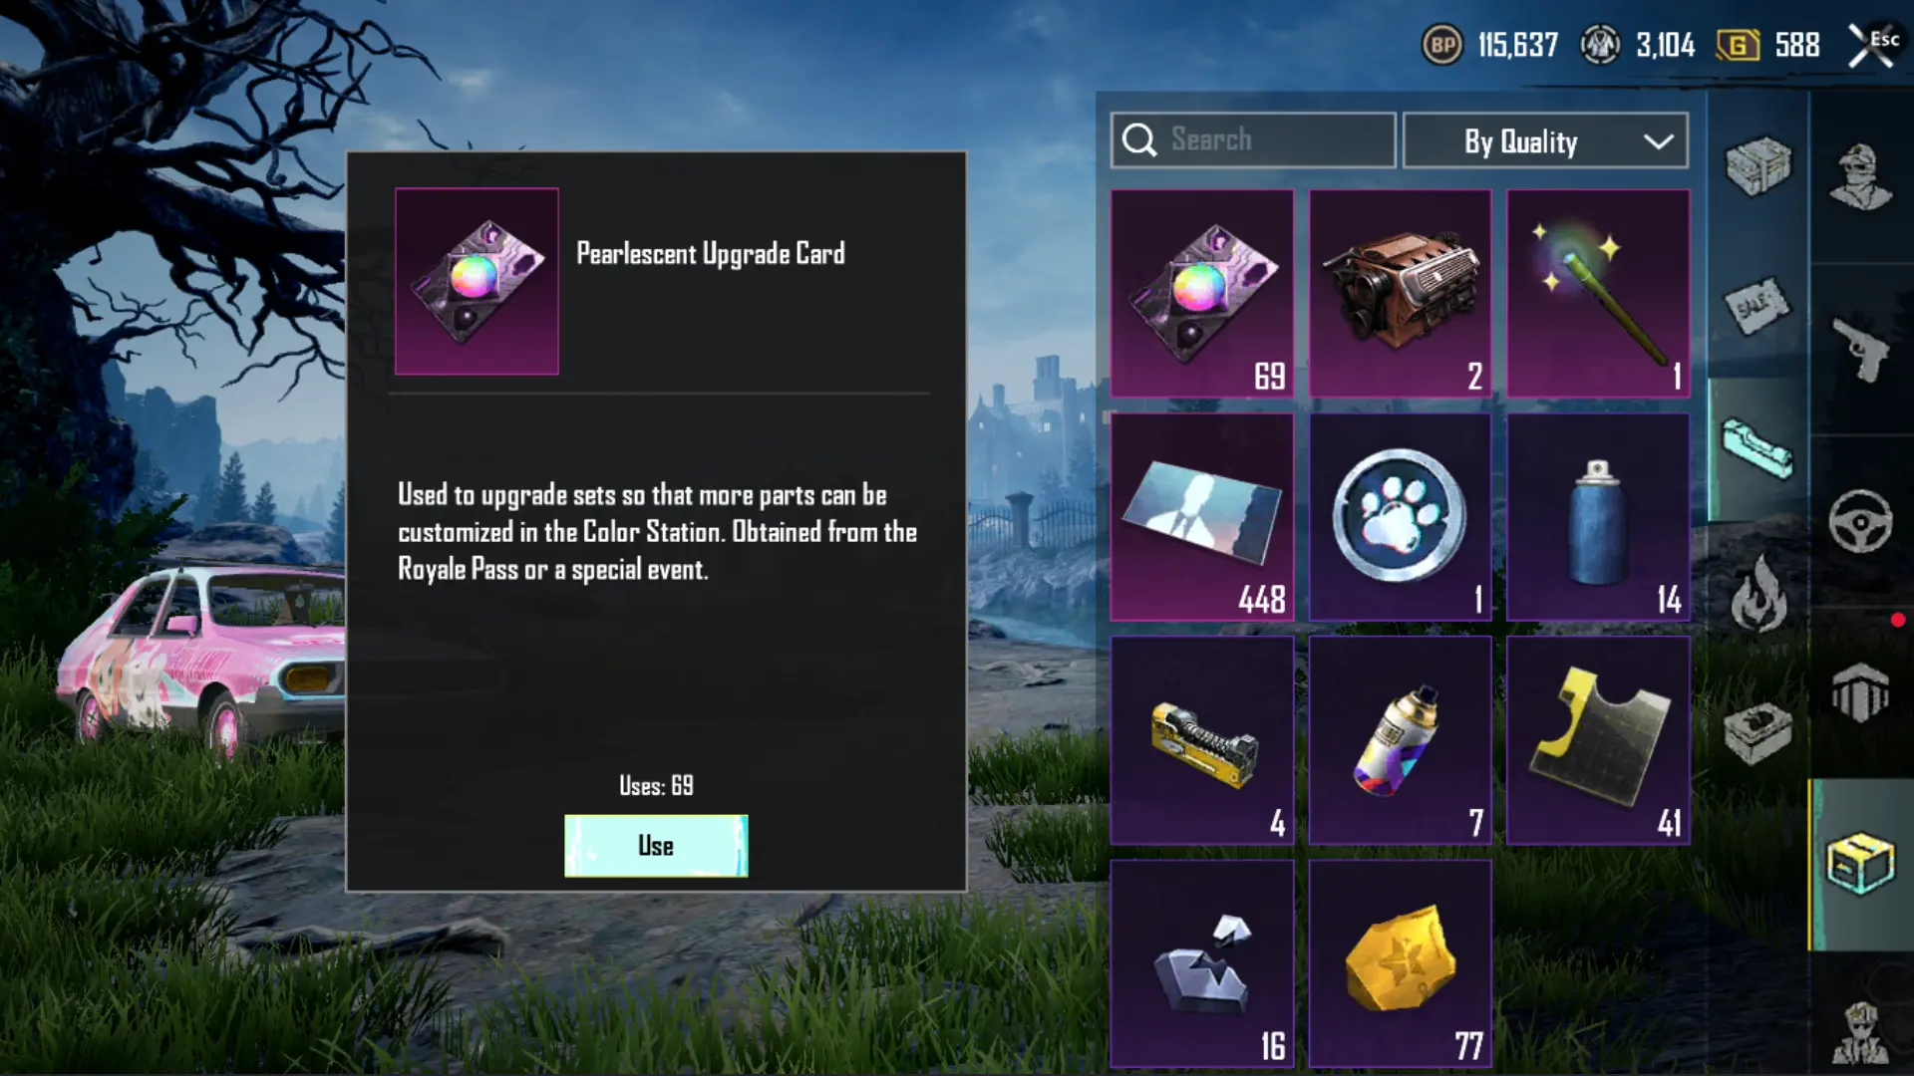Viewport: 1914px width, 1076px height.
Task: Select the card item with 448 count
Action: [x=1202, y=517]
